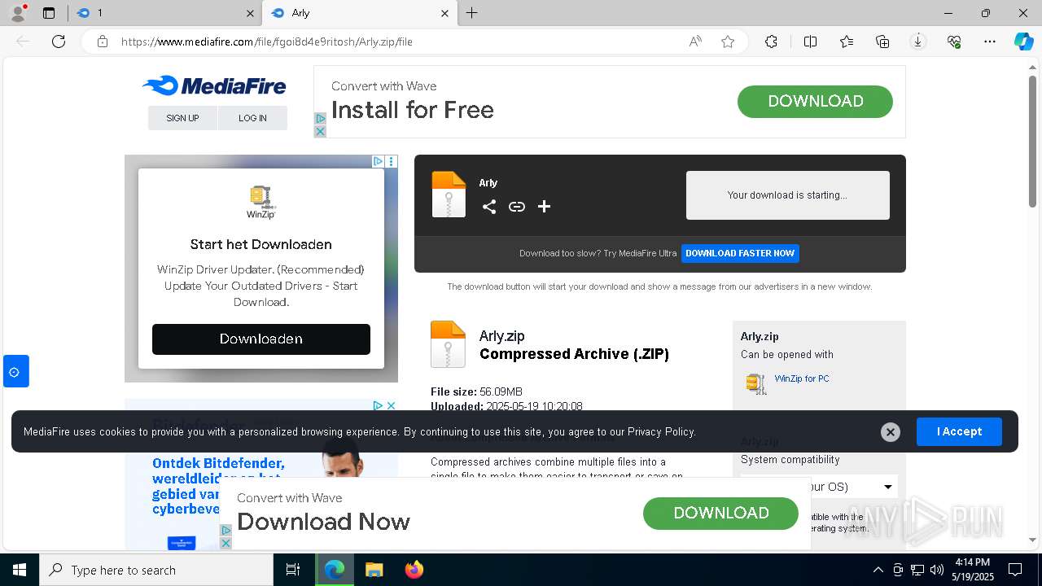Image resolution: width=1042 pixels, height=586 pixels.
Task: Add Arly file to account with plus icon
Action: [545, 207]
